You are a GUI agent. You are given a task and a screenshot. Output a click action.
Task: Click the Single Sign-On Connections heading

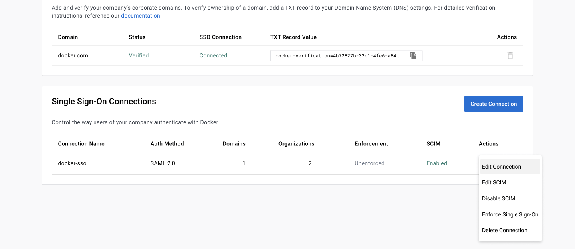104,102
